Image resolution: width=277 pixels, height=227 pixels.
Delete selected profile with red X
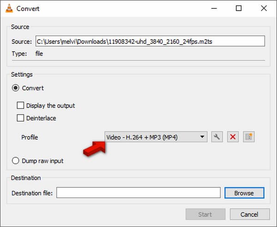tap(233, 137)
